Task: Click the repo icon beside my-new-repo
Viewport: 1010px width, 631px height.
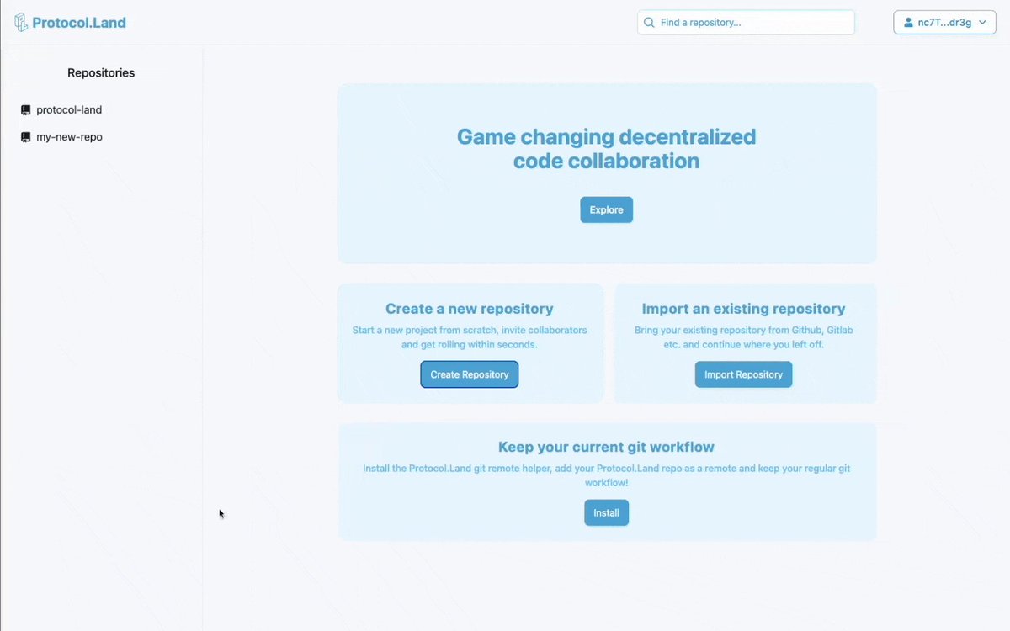Action: pyautogui.click(x=26, y=137)
